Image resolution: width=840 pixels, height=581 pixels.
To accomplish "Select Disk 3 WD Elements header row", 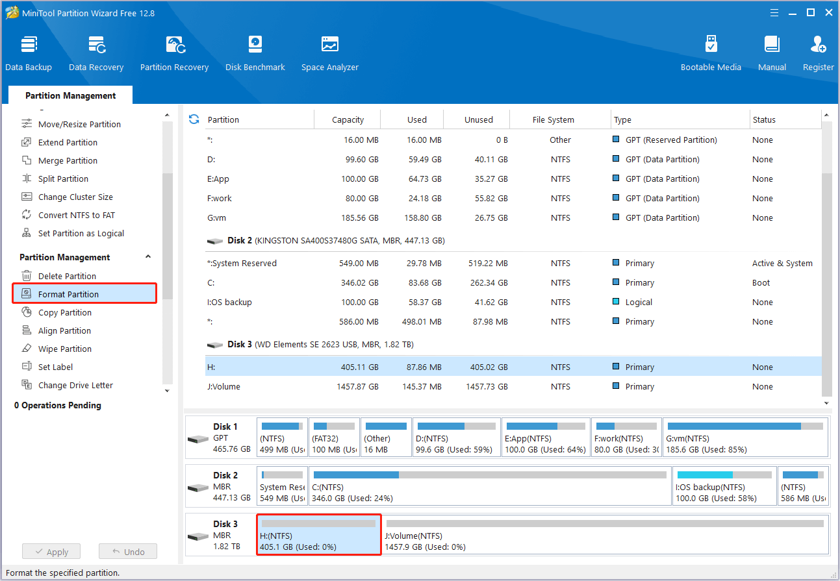I will (x=513, y=344).
